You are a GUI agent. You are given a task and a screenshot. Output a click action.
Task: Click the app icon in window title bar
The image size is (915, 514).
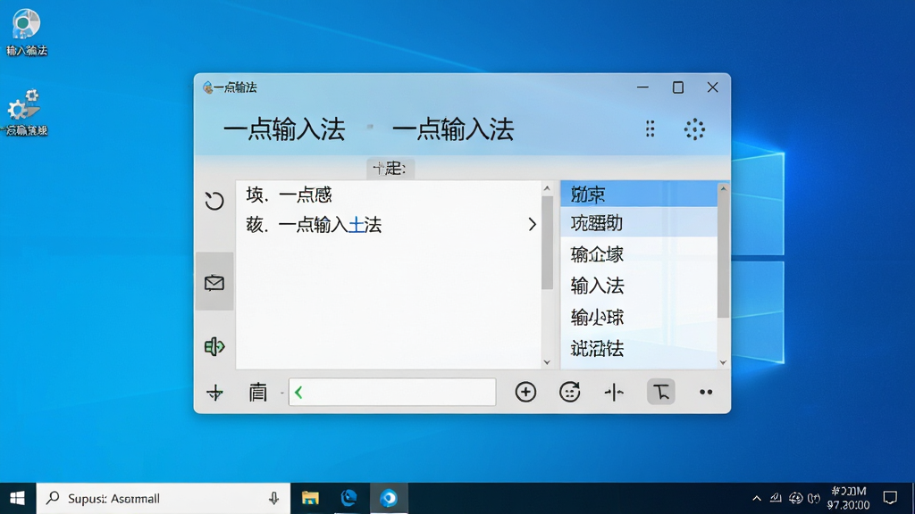point(207,87)
